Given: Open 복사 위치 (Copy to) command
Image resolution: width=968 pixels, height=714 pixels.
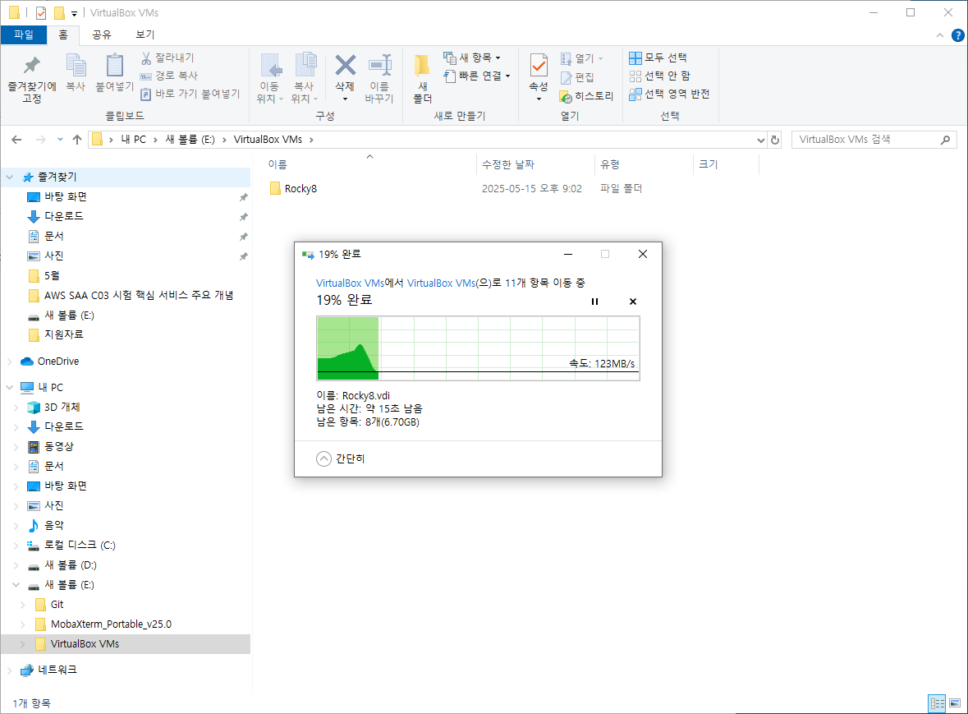Looking at the screenshot, I should (x=305, y=78).
